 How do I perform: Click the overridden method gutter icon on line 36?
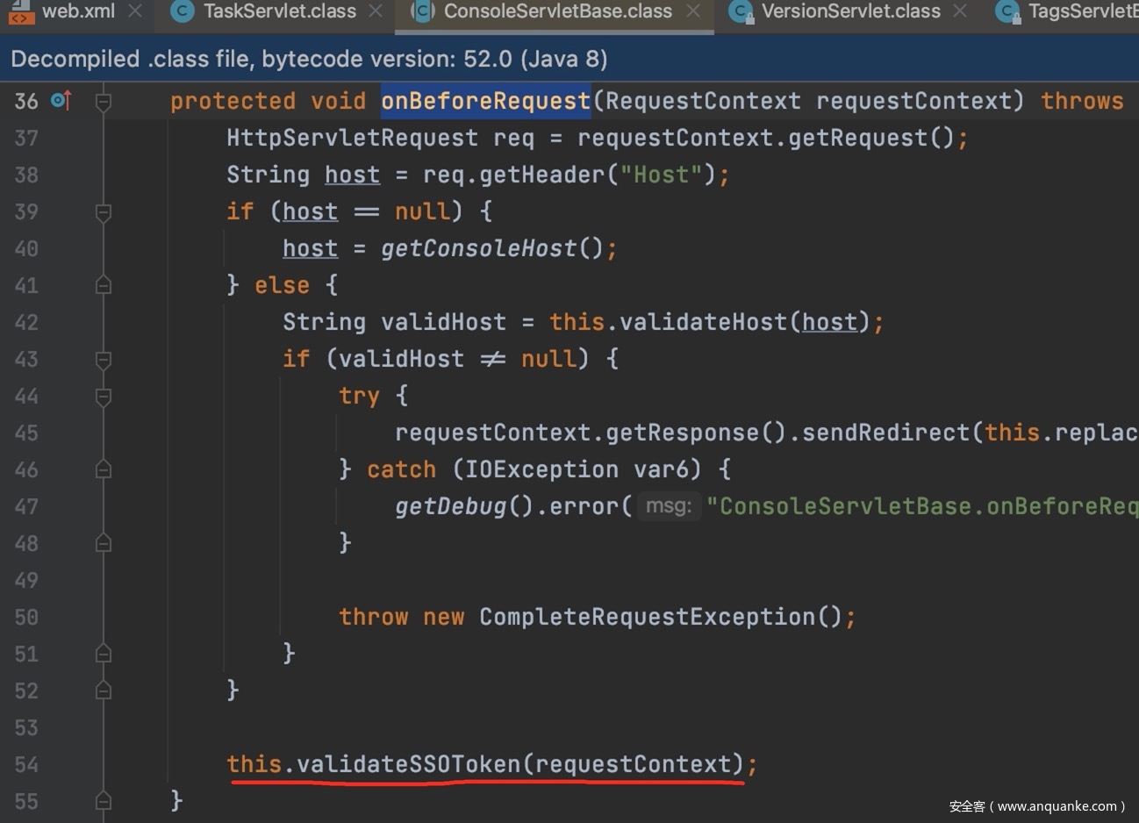(61, 101)
